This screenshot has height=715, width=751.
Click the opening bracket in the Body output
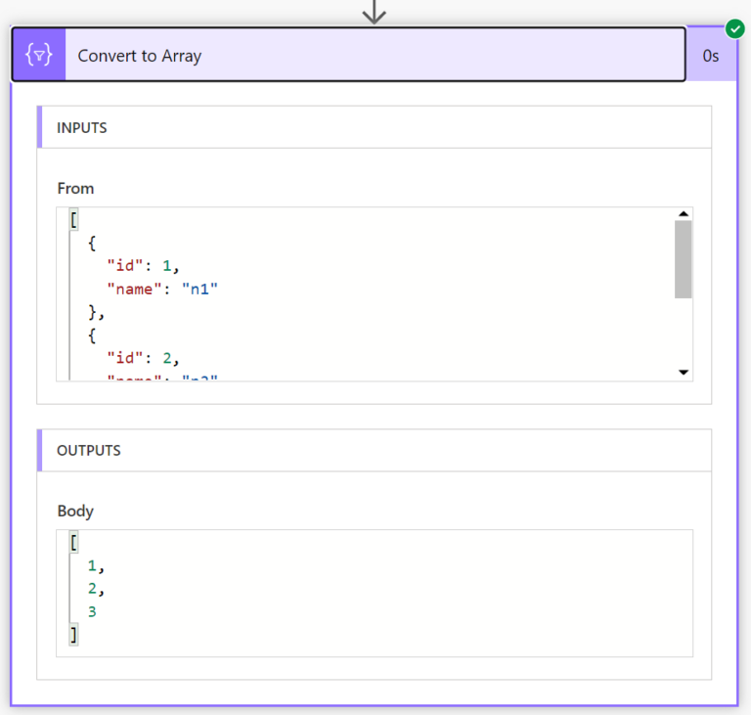click(x=73, y=543)
